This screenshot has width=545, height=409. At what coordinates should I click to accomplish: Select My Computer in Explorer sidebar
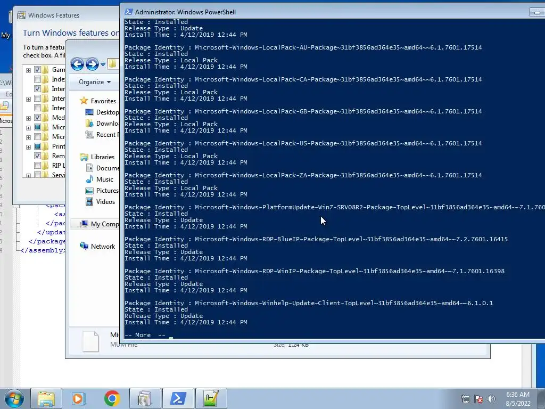(x=105, y=224)
